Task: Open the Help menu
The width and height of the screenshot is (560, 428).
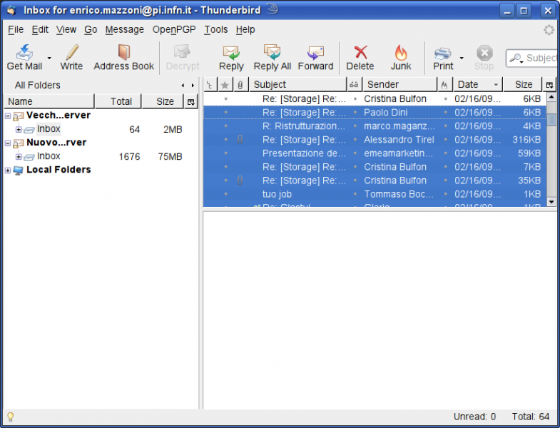Action: (x=245, y=29)
